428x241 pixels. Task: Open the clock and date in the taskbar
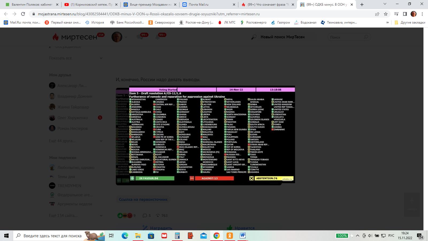tap(405, 236)
